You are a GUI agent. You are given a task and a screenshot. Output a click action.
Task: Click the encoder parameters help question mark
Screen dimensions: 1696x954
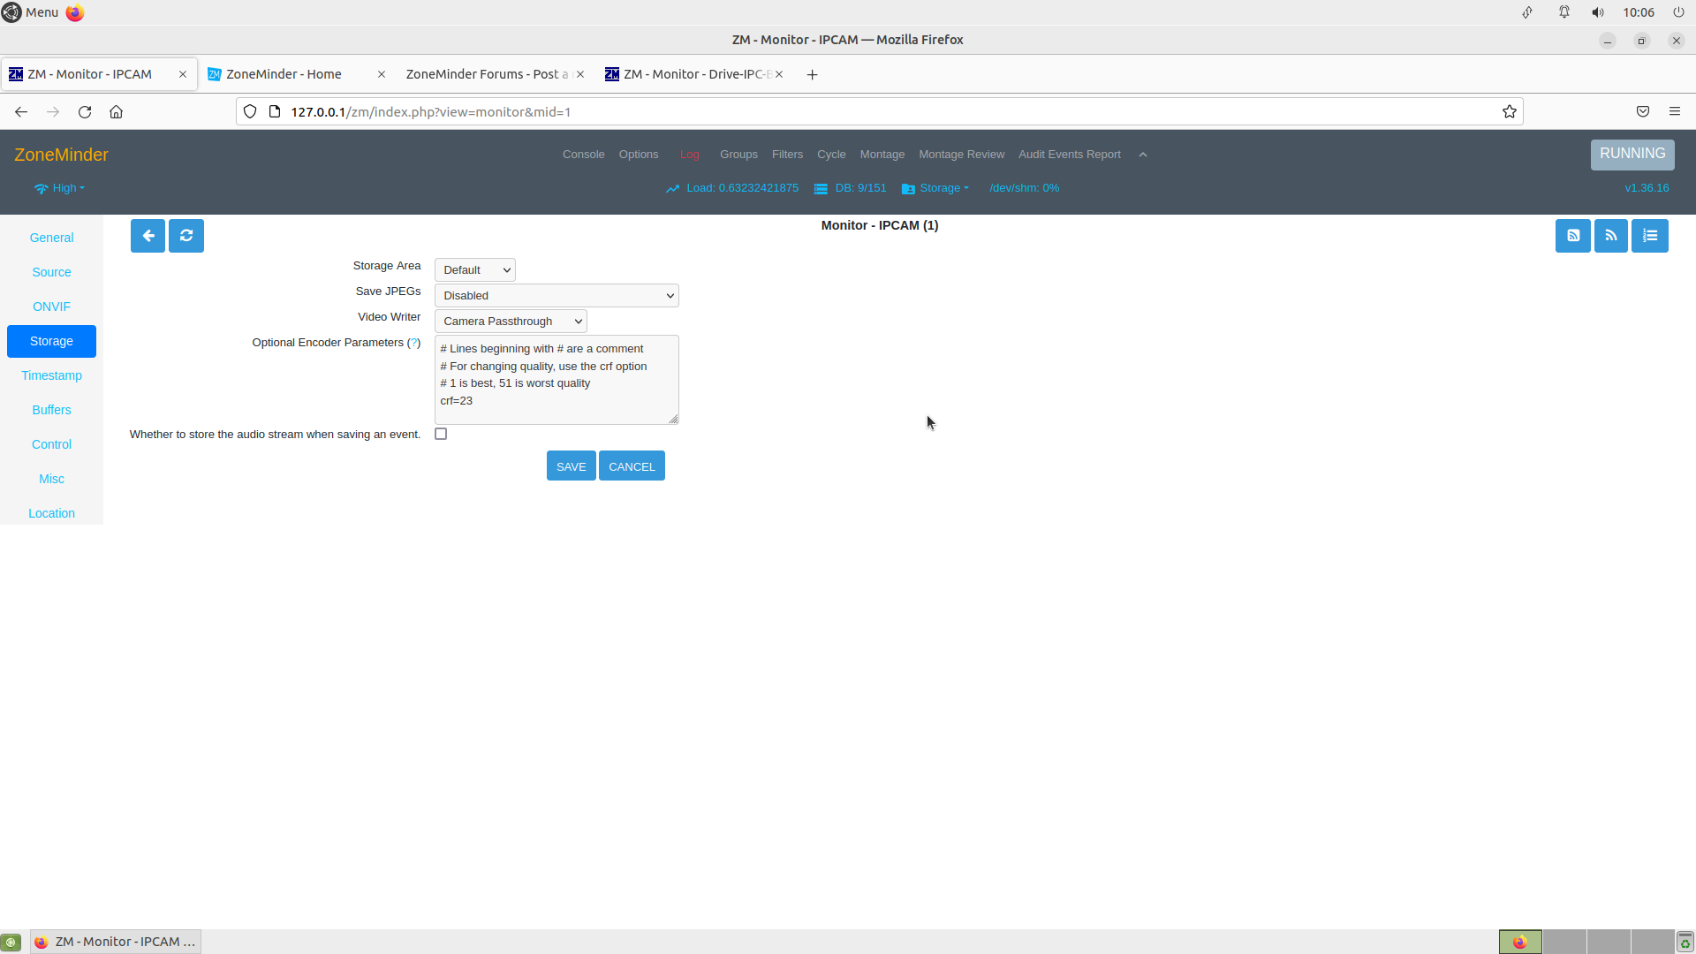click(x=413, y=343)
